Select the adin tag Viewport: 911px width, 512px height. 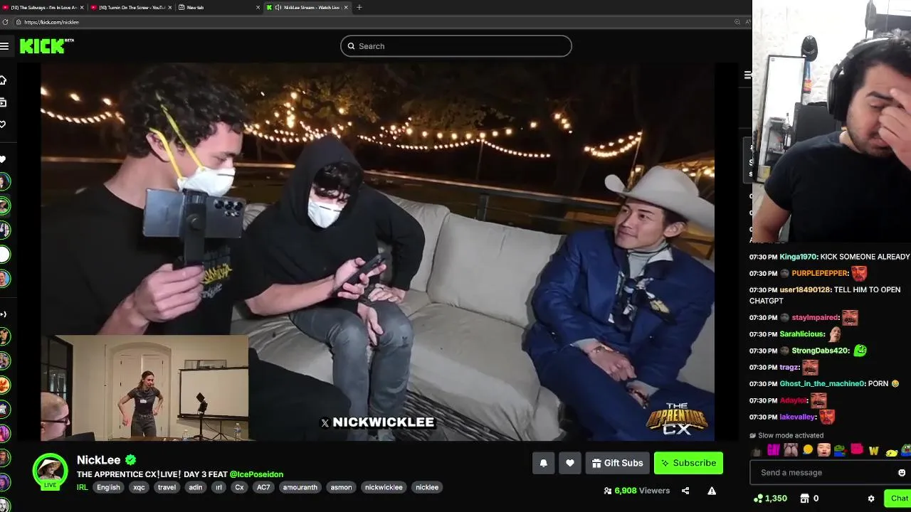tap(196, 487)
